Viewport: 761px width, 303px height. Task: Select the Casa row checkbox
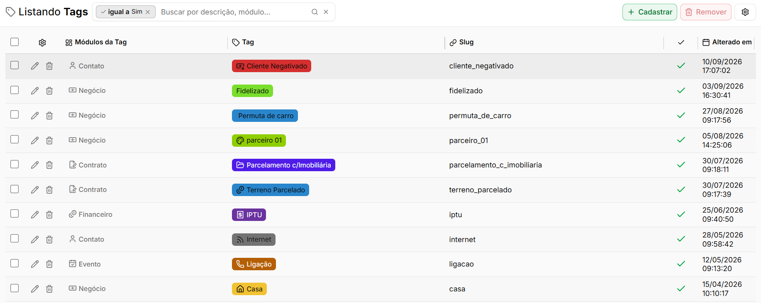(15, 288)
